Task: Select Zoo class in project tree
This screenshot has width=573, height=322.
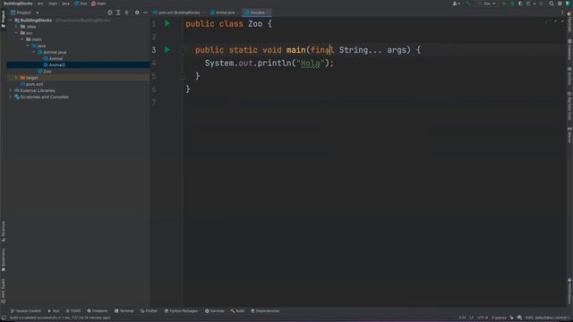Action: [x=47, y=72]
